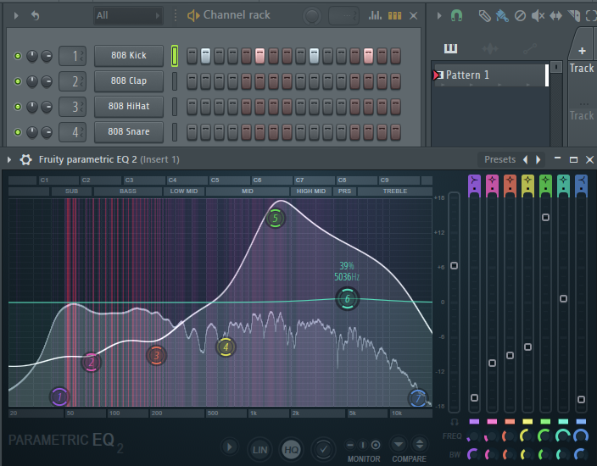Toggle the green magnet snap icon

456,15
